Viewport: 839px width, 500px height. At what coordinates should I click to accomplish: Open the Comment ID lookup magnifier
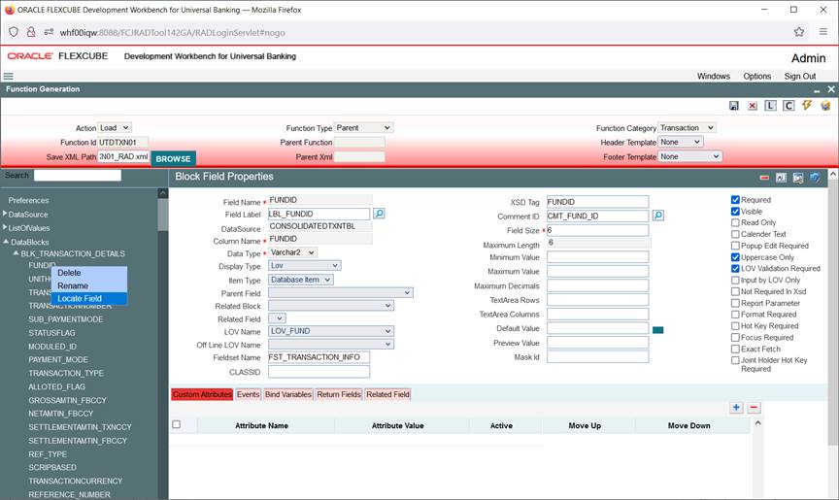pyautogui.click(x=658, y=215)
